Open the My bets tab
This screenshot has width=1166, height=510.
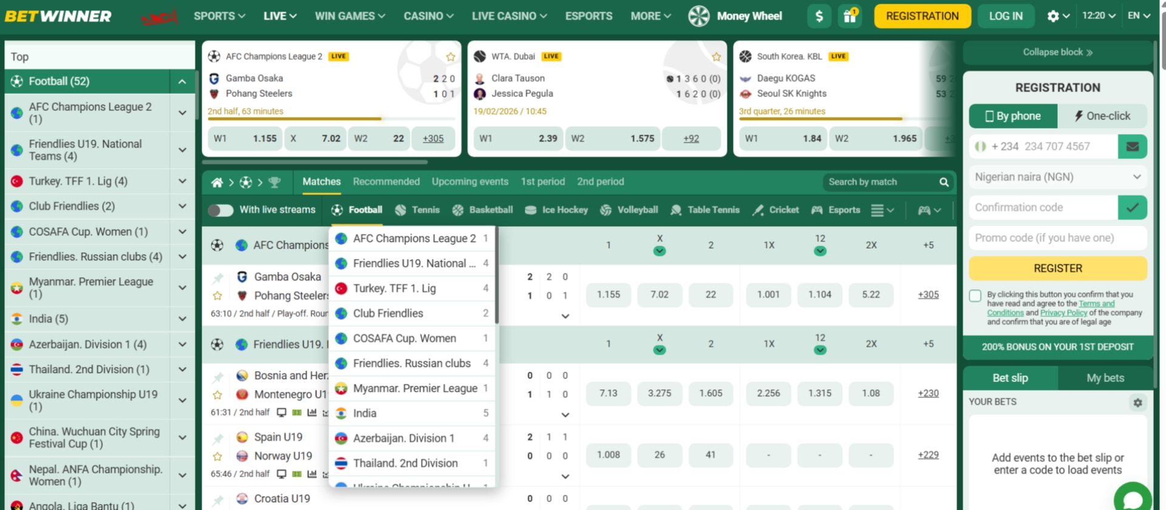coord(1105,378)
